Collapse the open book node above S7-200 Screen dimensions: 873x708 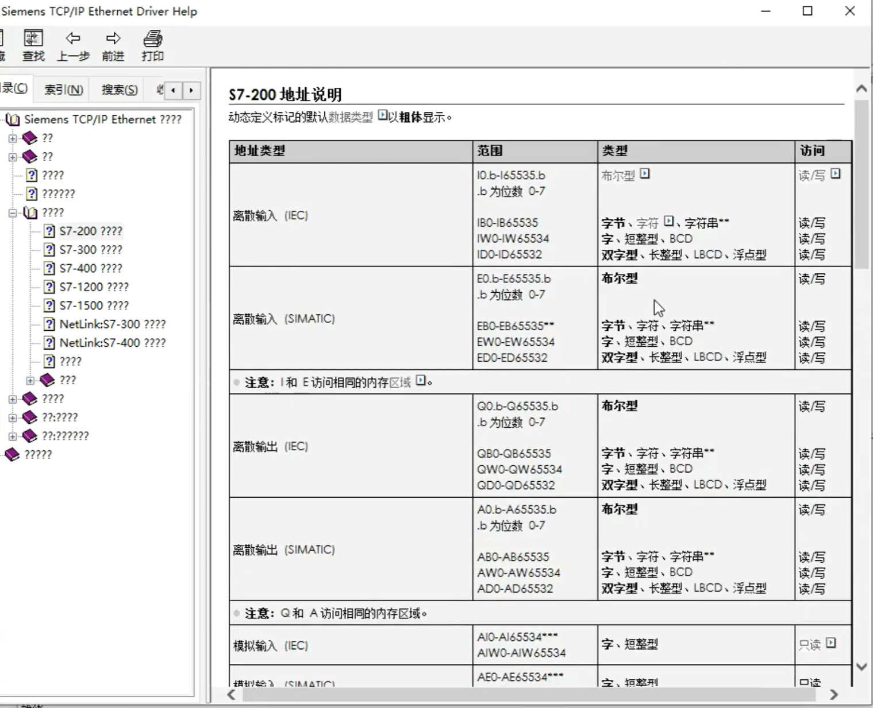(x=13, y=213)
